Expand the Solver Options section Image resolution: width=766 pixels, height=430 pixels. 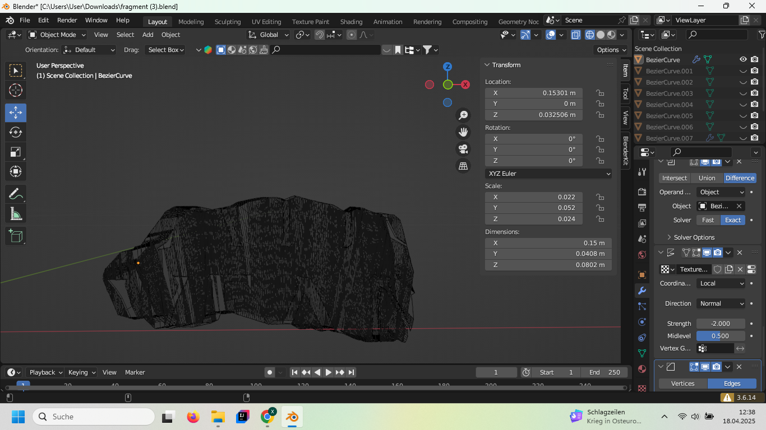[694, 237]
